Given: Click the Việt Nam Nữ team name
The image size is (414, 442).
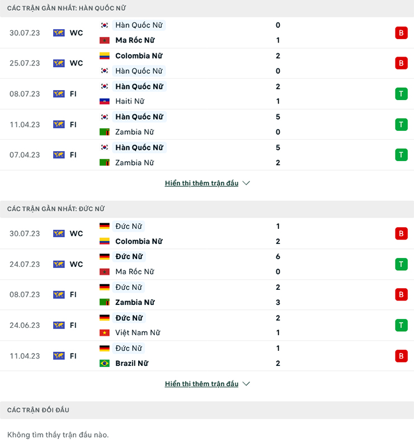Looking at the screenshot, I should point(138,333).
